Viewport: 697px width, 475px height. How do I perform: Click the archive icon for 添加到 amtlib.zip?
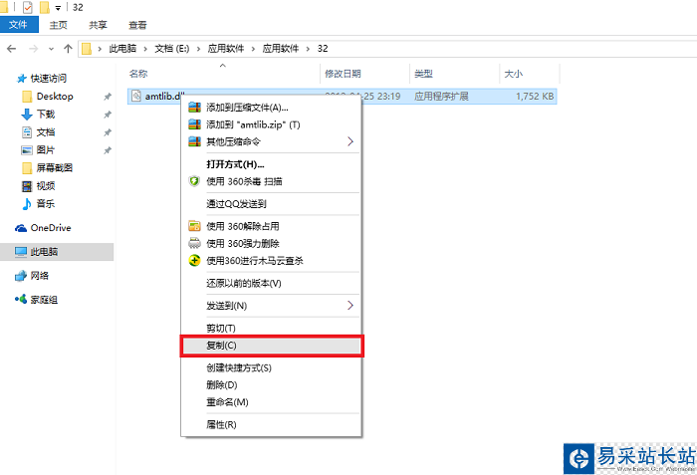click(x=195, y=124)
